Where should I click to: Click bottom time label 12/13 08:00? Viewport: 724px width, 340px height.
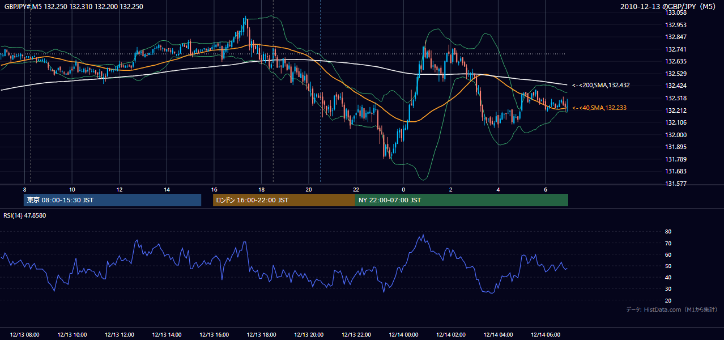pyautogui.click(x=24, y=335)
